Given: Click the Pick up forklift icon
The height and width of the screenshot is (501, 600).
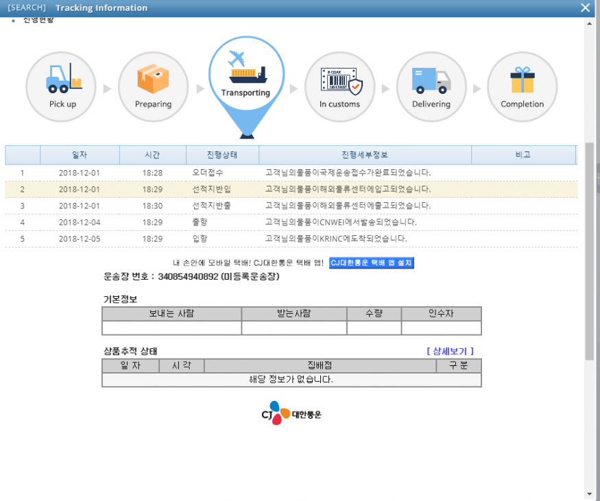Looking at the screenshot, I should click(62, 79).
